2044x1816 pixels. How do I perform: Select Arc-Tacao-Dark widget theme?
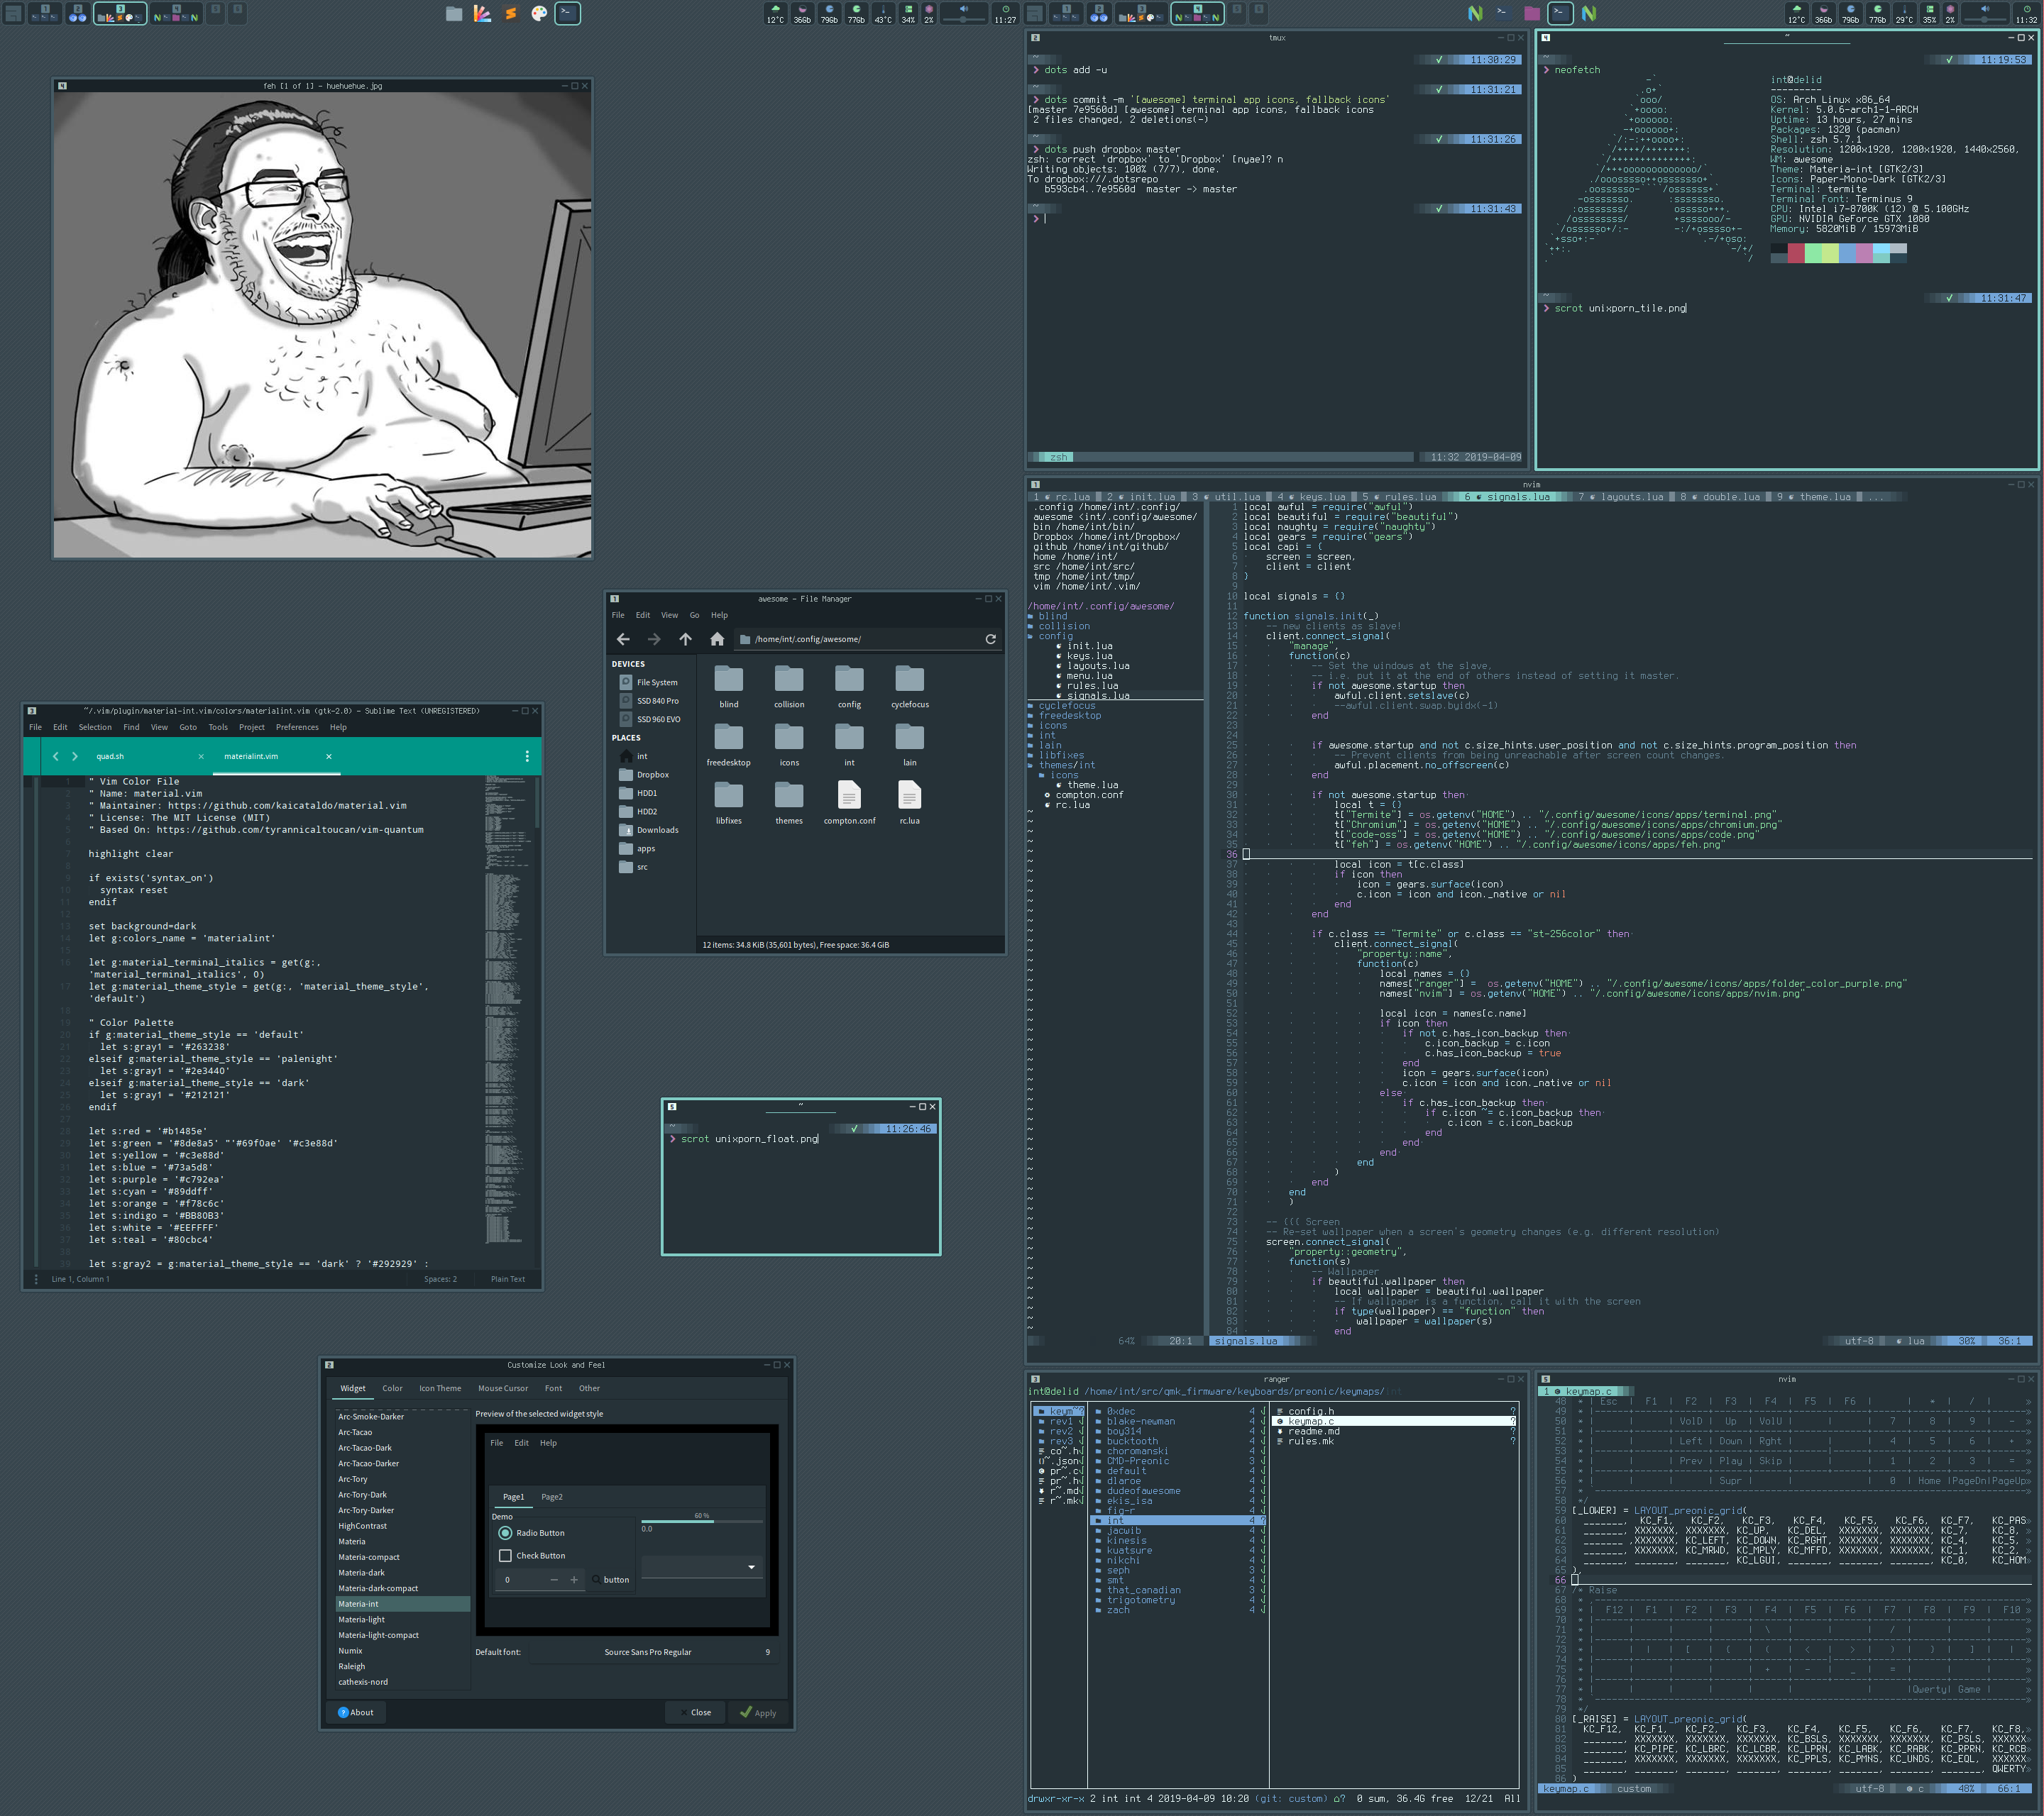(402, 1449)
